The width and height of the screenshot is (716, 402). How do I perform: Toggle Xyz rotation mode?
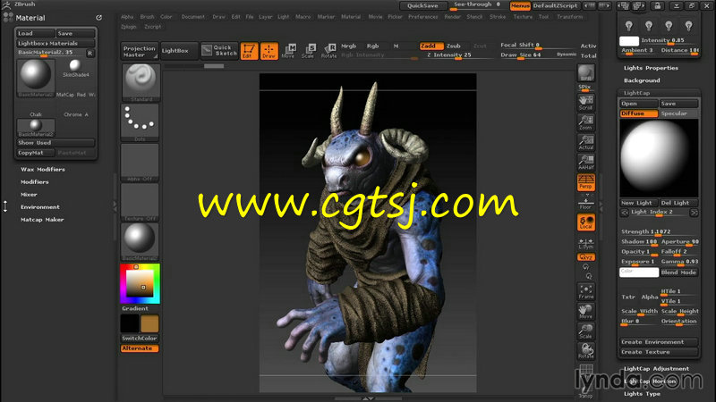(586, 257)
